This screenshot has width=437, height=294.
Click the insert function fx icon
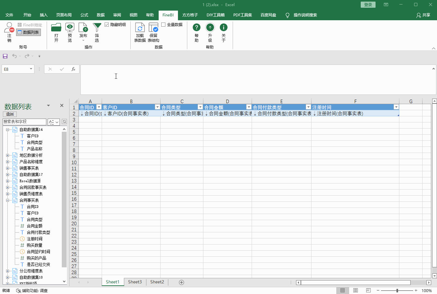tap(73, 69)
